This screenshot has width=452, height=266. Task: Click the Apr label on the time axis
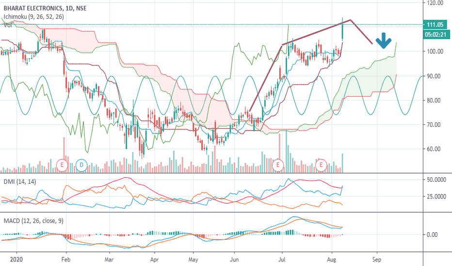click(x=155, y=259)
